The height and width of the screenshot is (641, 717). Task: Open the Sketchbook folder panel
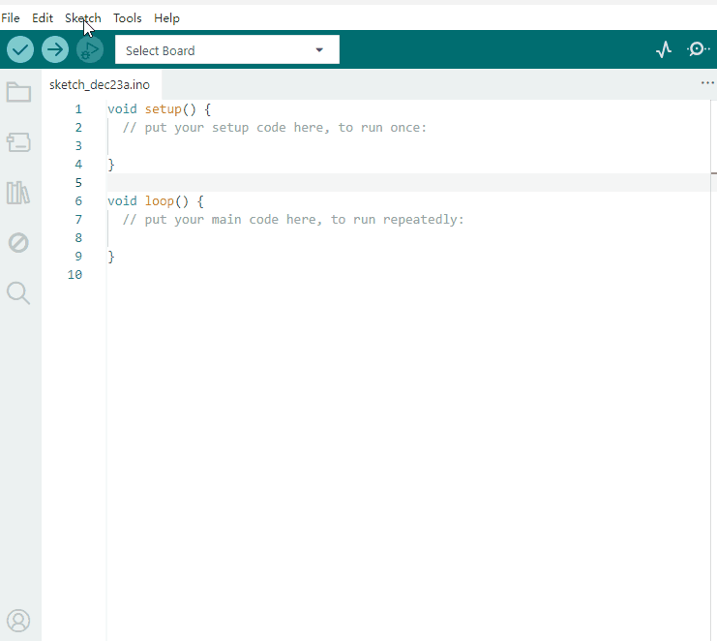coord(18,92)
